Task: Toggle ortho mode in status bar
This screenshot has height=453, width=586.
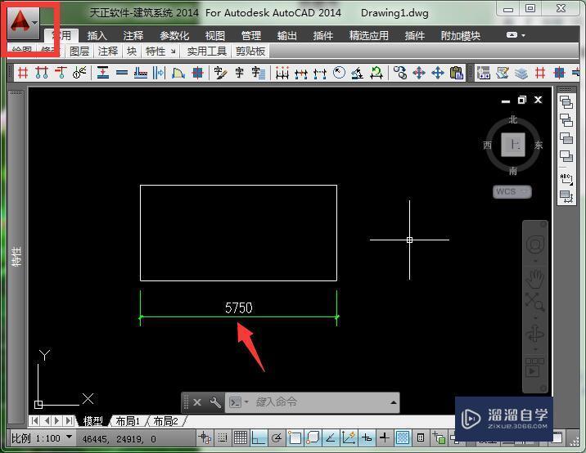Action: coord(259,437)
